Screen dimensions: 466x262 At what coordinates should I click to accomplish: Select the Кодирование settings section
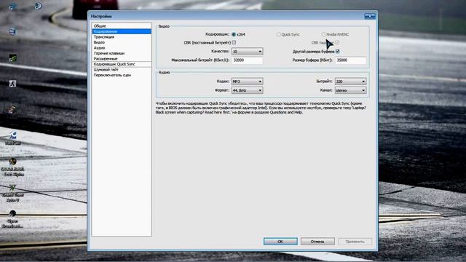[x=122, y=31]
